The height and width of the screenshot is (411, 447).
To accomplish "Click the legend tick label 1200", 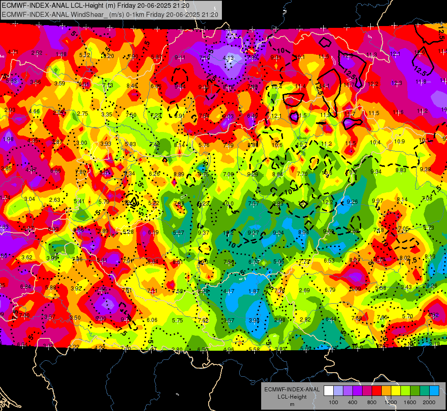I will coord(391,402).
